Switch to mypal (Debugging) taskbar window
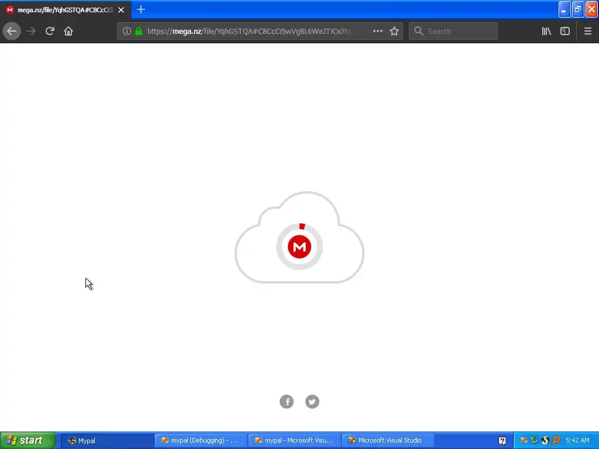Screen dimensions: 599x449 tap(201, 441)
